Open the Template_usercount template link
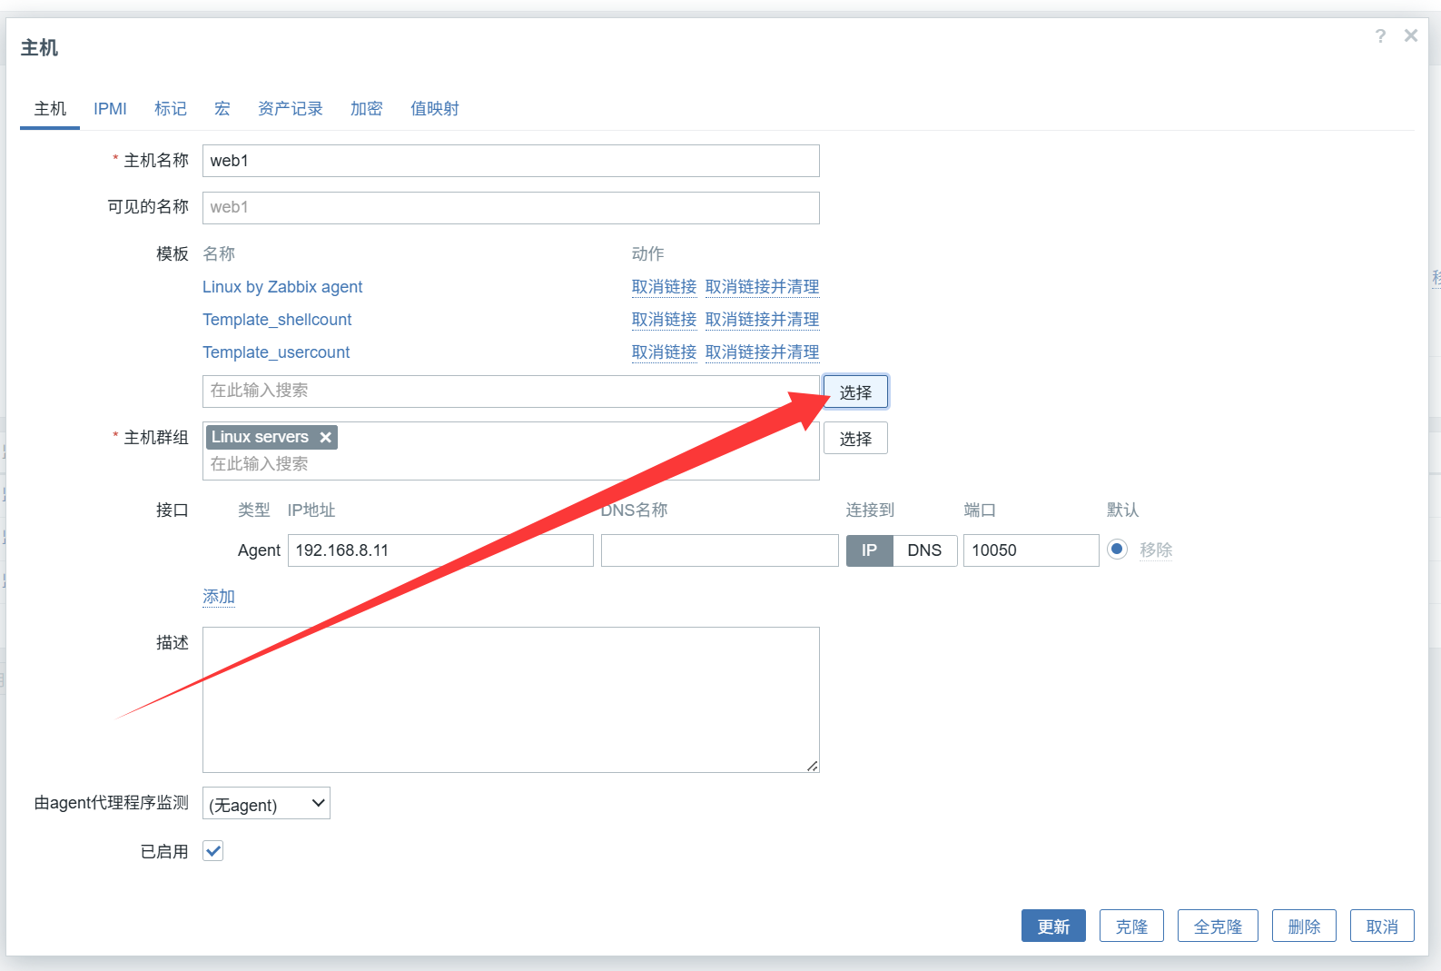Screen dimensions: 1441x971 pyautogui.click(x=276, y=352)
